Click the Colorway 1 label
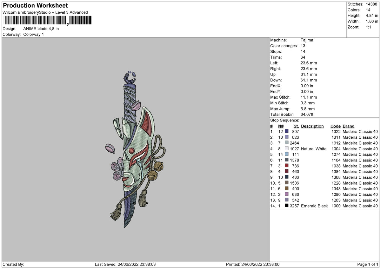This screenshot has width=381, height=269. (x=33, y=35)
